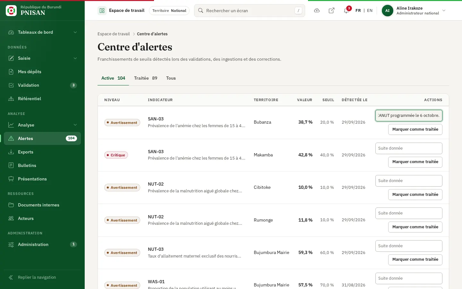Image resolution: width=462 pixels, height=289 pixels.
Task: Click the Mes dépôts file icon
Action: click(x=11, y=72)
